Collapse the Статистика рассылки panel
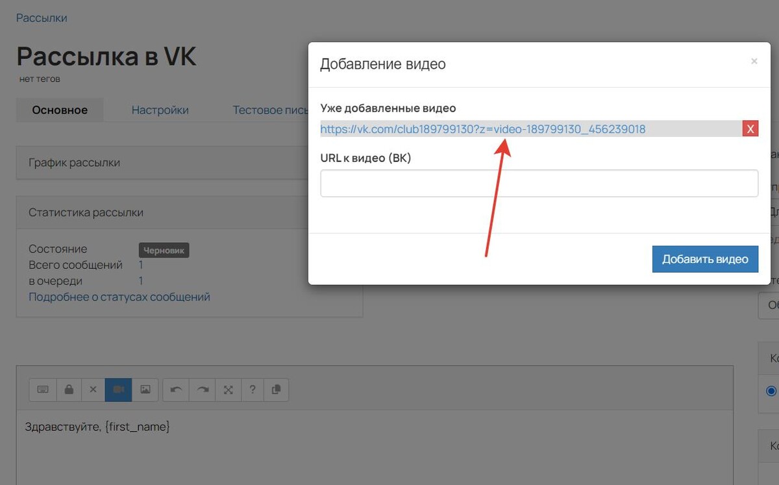 [189, 212]
